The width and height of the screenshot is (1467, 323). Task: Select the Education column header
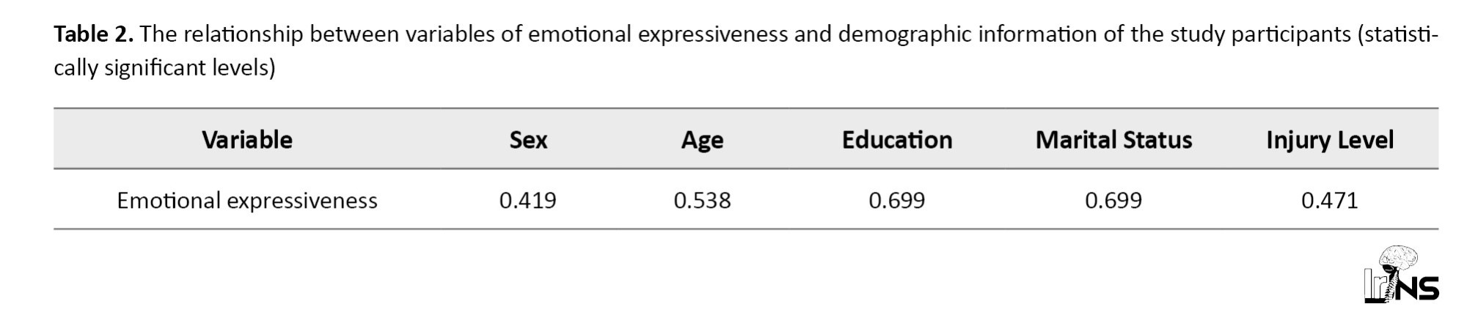tap(896, 140)
